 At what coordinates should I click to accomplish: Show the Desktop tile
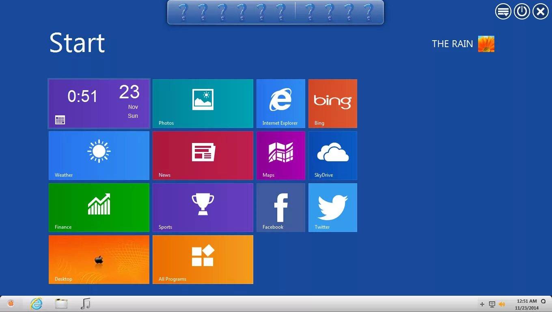pyautogui.click(x=99, y=260)
